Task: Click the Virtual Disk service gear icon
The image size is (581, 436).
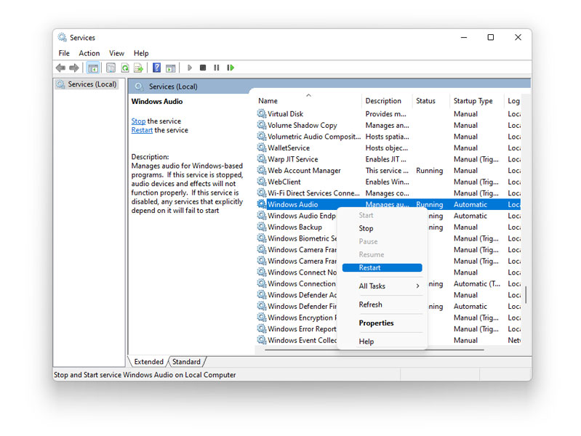Action: coord(262,113)
